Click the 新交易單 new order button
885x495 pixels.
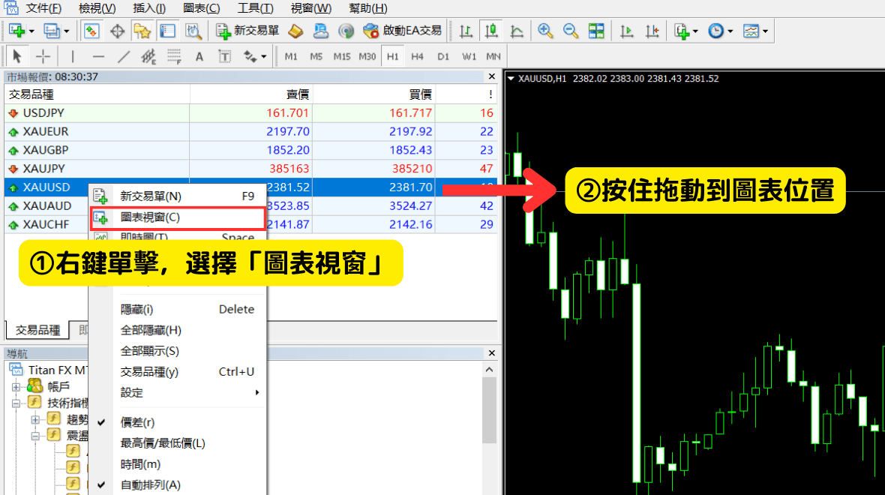click(247, 31)
